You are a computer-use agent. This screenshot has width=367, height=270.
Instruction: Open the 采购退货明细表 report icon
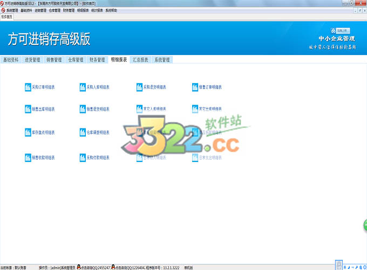click(x=139, y=87)
